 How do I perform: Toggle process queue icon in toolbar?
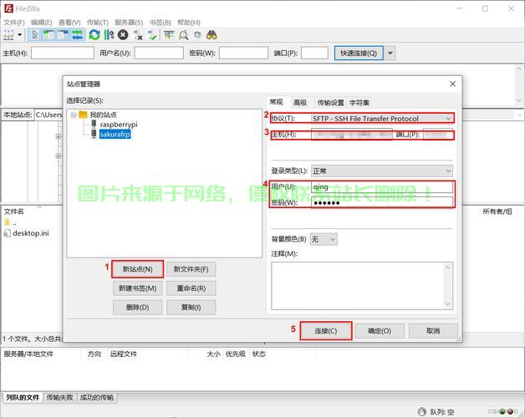pos(109,35)
